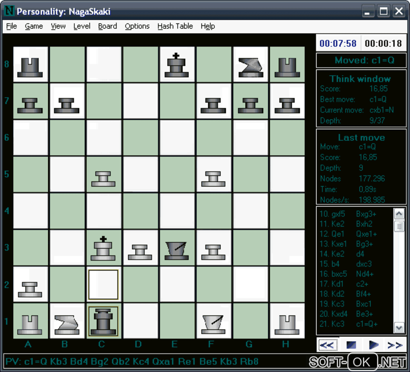Select the black rook on a8
This screenshot has width=410, height=372.
[x=30, y=67]
